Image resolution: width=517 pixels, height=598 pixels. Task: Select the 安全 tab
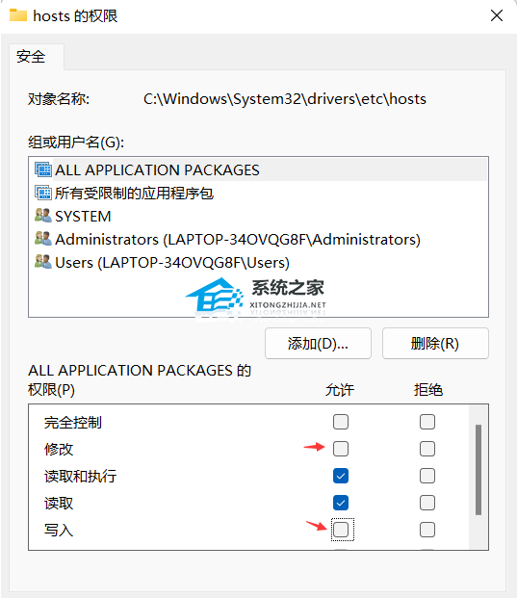pos(31,57)
